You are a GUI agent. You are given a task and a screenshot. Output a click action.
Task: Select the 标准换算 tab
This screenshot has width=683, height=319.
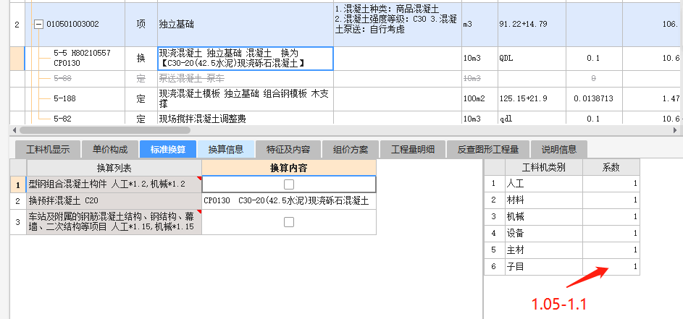(168, 150)
